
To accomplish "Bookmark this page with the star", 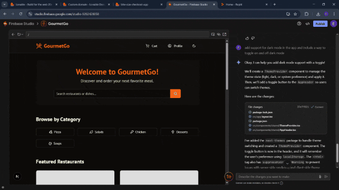I will click(295, 14).
